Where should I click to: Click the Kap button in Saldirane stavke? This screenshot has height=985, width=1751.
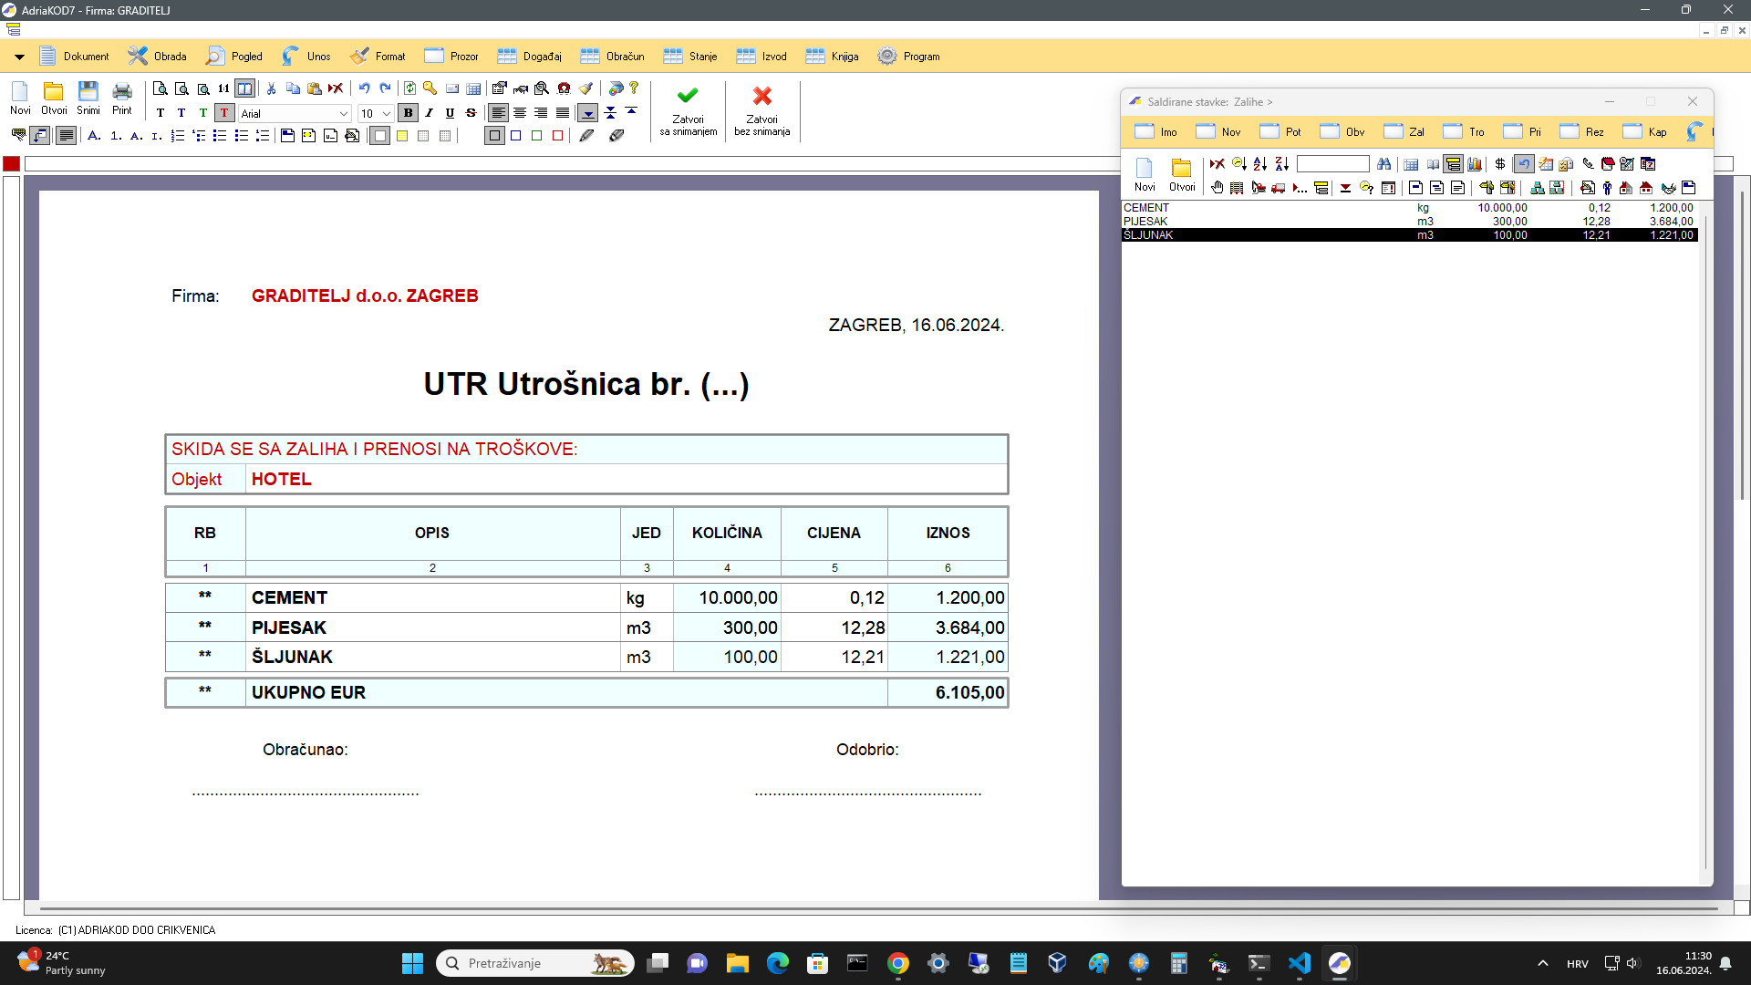[x=1645, y=131]
